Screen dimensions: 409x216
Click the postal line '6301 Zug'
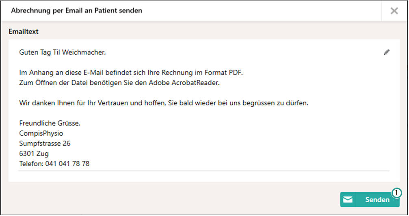[x=34, y=154]
